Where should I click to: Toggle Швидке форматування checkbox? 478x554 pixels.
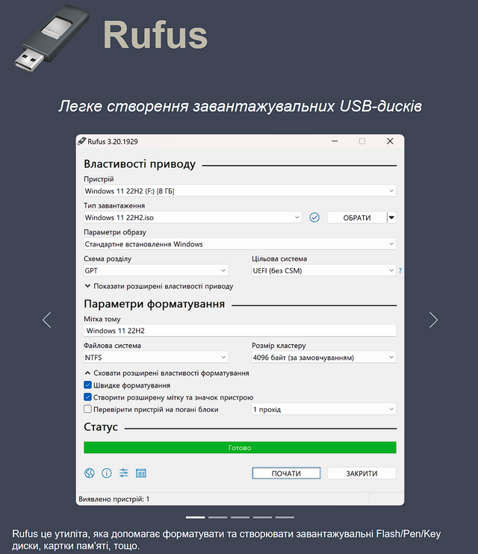(87, 385)
